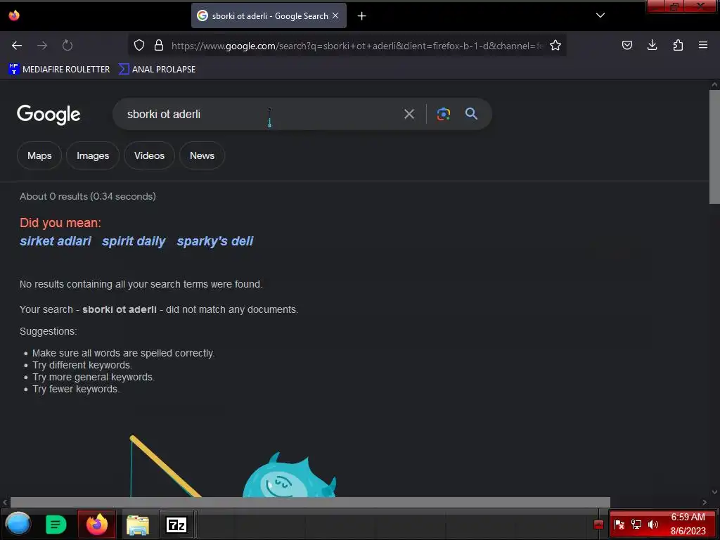This screenshot has height=540, width=720.
Task: Click the scroll right arrow
Action: click(x=705, y=502)
